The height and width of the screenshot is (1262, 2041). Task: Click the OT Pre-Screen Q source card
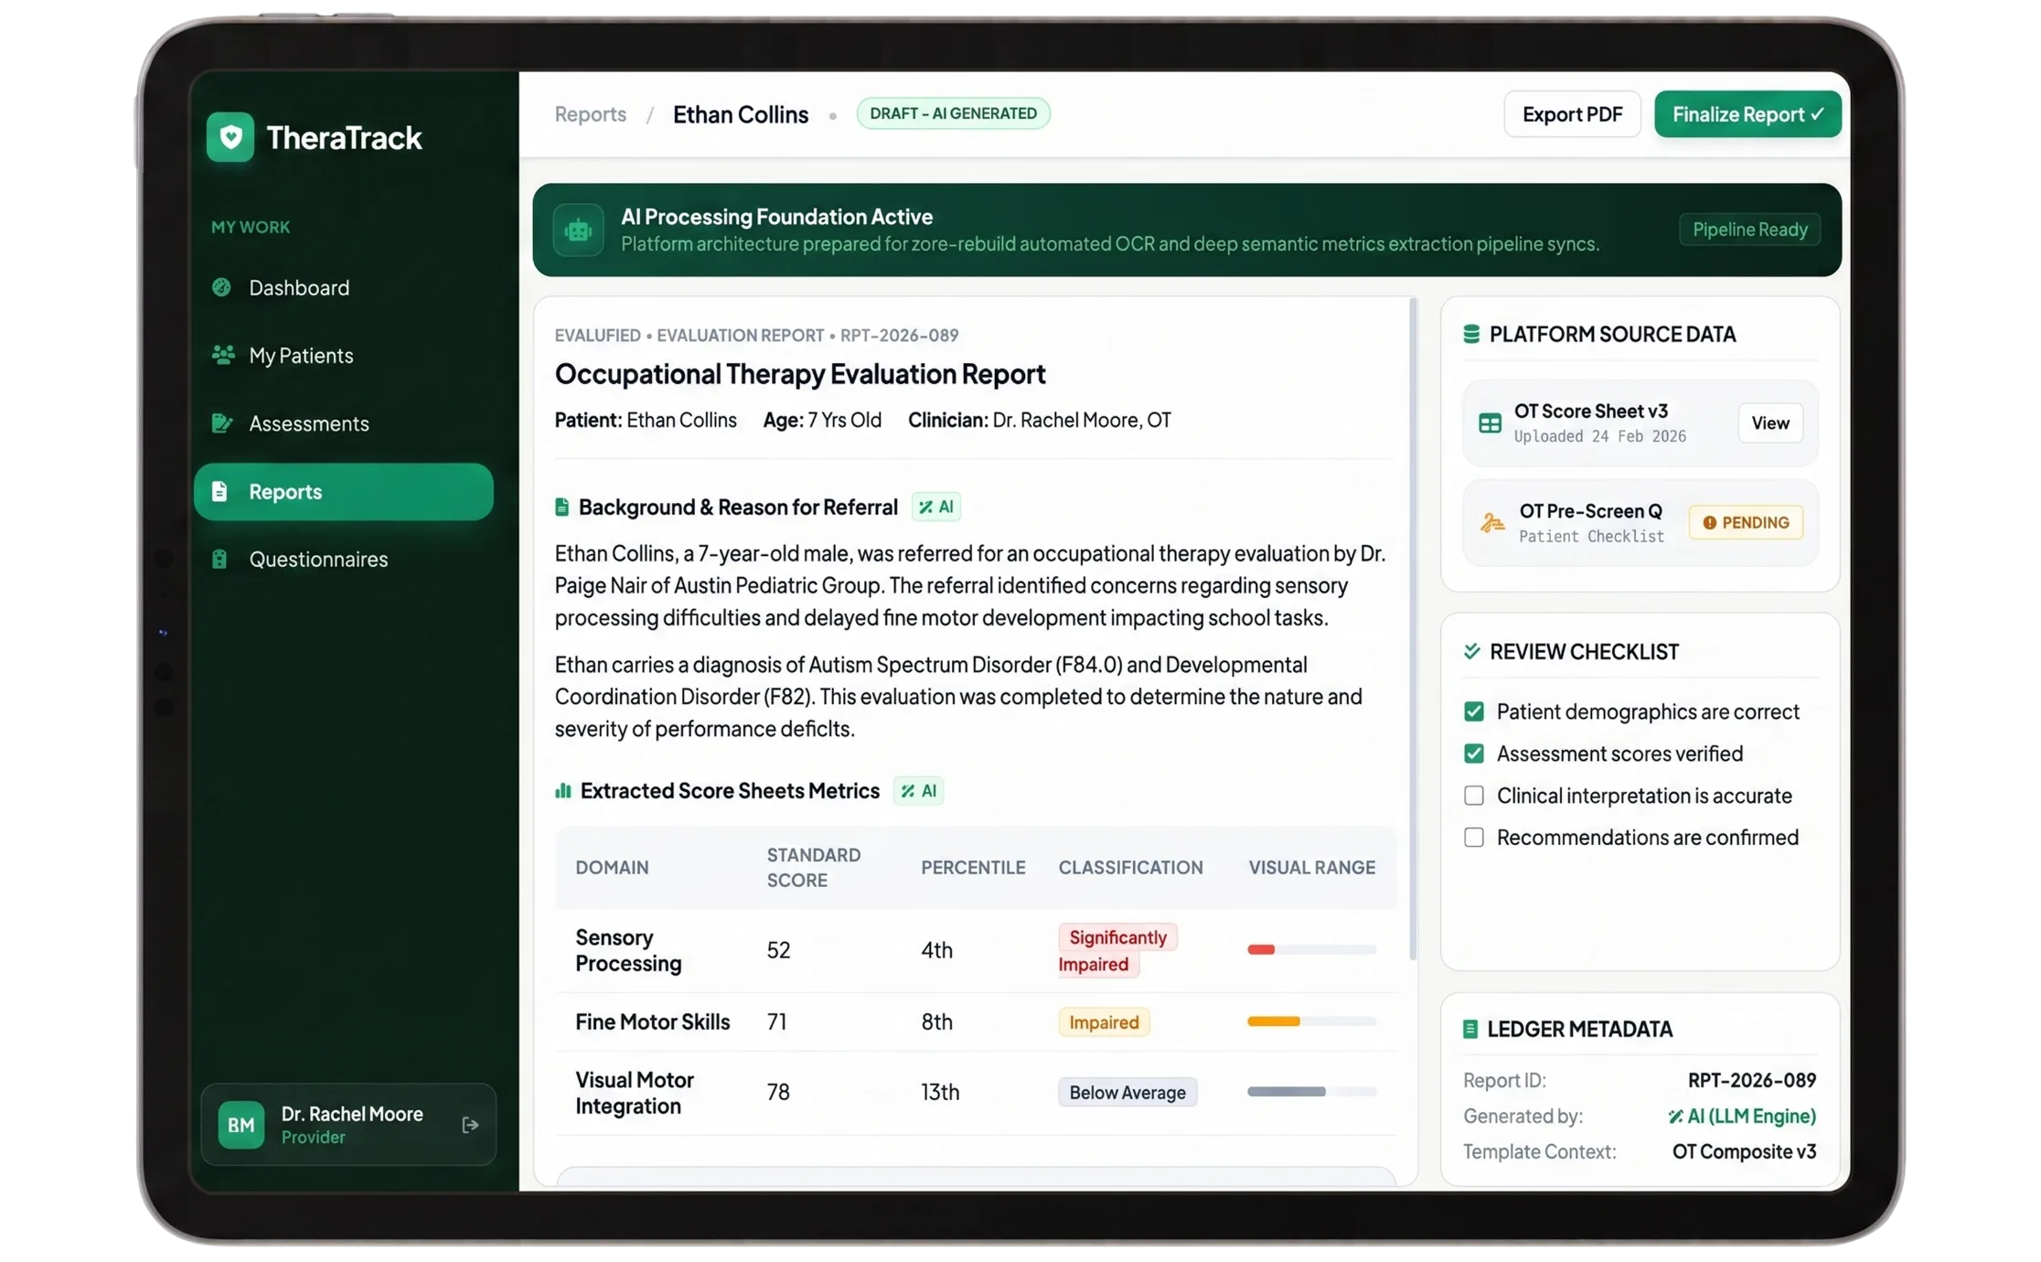1640,522
